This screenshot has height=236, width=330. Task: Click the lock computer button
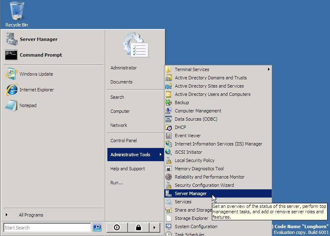pyautogui.click(x=138, y=228)
